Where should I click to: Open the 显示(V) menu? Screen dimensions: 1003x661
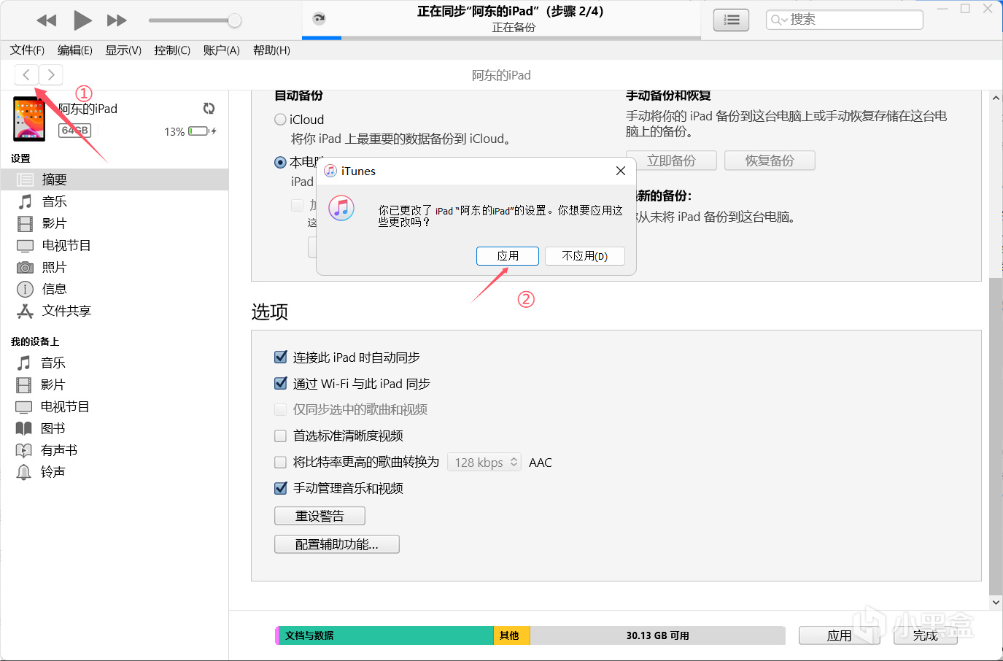pyautogui.click(x=123, y=50)
